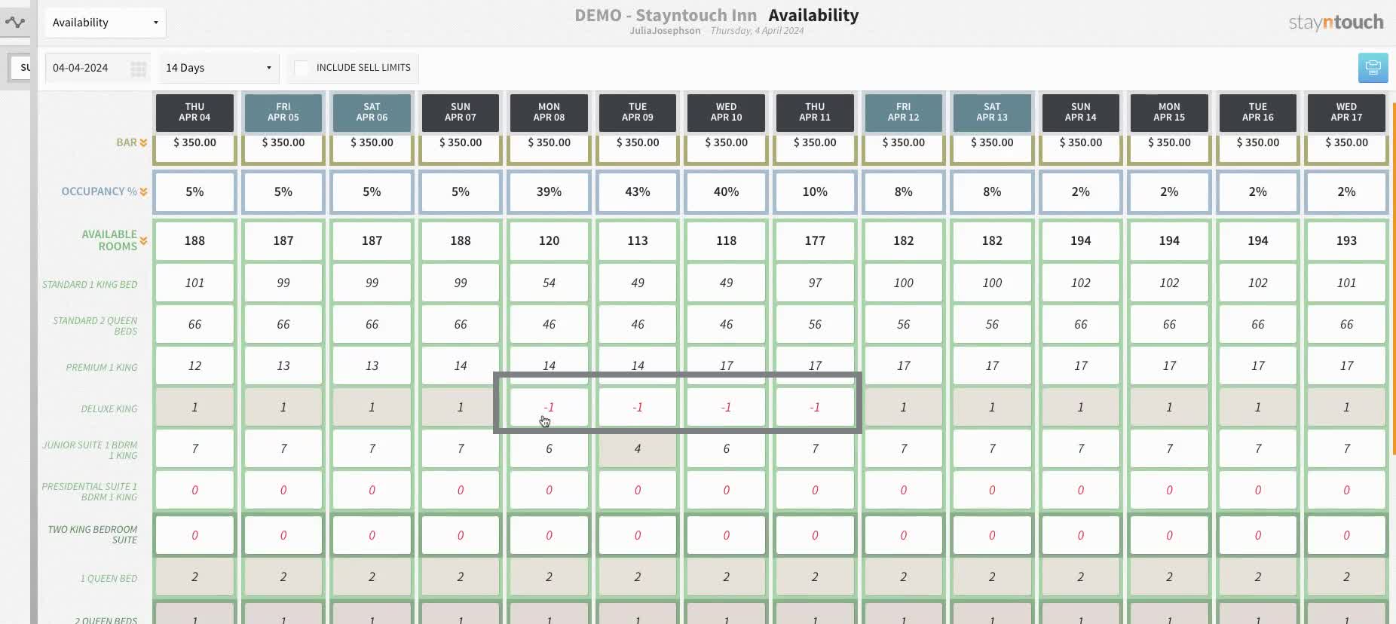Screen dimensions: 1396x624
Task: Click Deluxe King -1 cell for Apr 10
Action: (726, 407)
